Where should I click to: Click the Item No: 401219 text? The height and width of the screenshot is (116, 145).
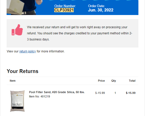click(40, 96)
